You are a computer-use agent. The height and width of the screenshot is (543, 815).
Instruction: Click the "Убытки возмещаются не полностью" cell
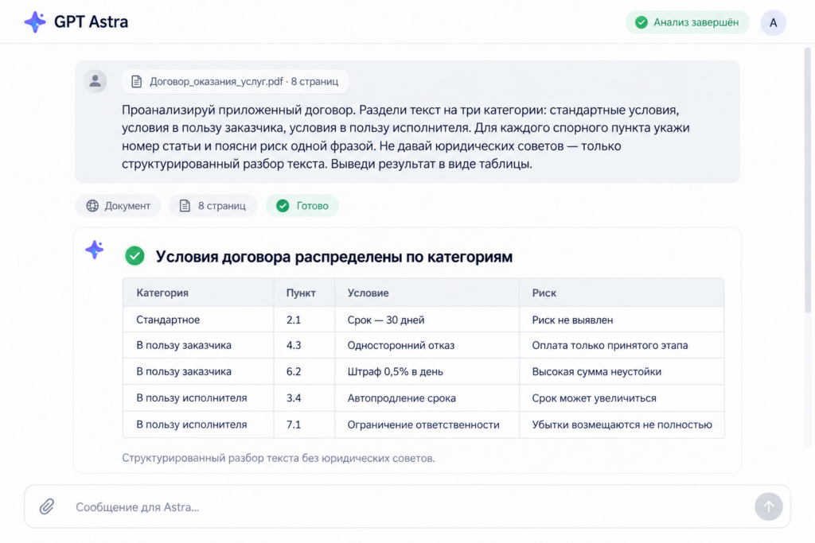pos(622,425)
